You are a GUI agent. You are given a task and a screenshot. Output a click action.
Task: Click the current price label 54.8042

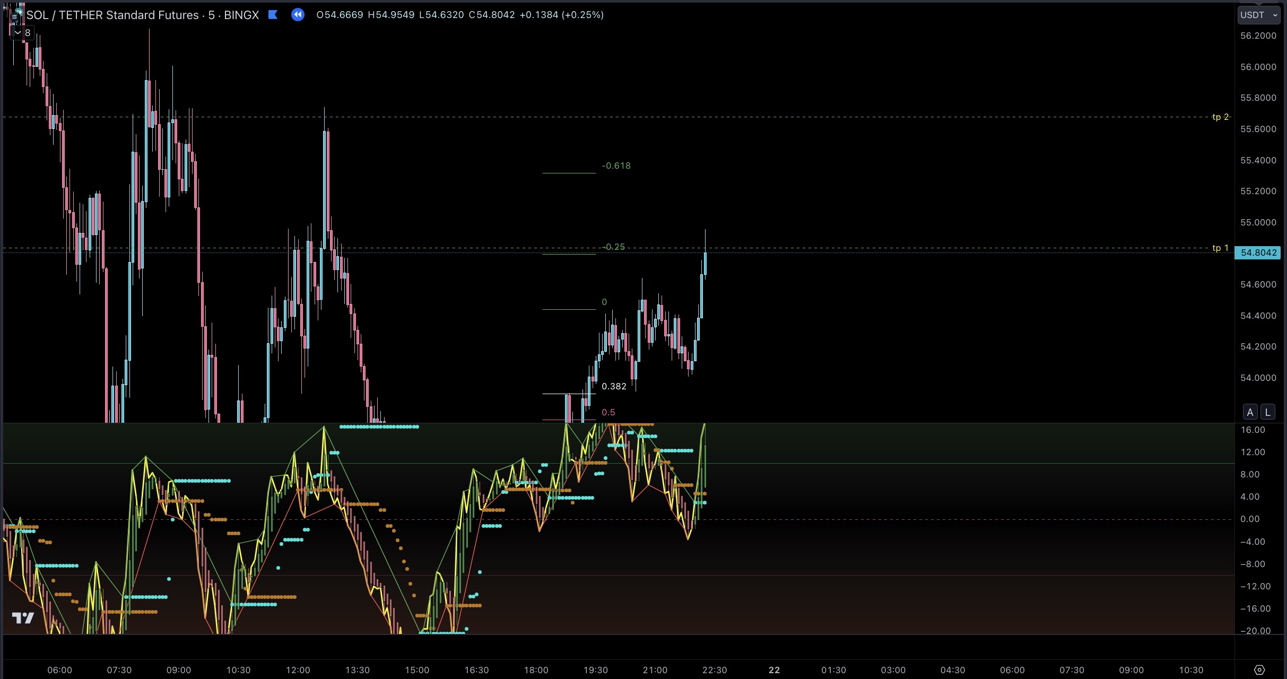(x=1258, y=253)
